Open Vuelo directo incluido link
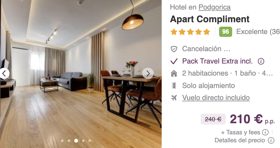The image size is (280, 148). pos(216,98)
